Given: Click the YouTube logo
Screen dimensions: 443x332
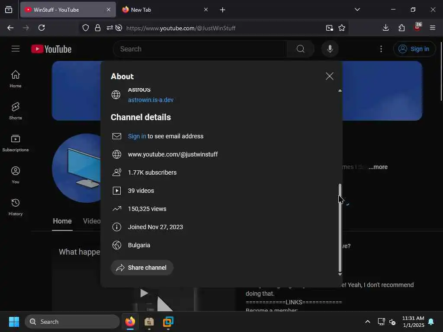Looking at the screenshot, I should pyautogui.click(x=51, y=49).
